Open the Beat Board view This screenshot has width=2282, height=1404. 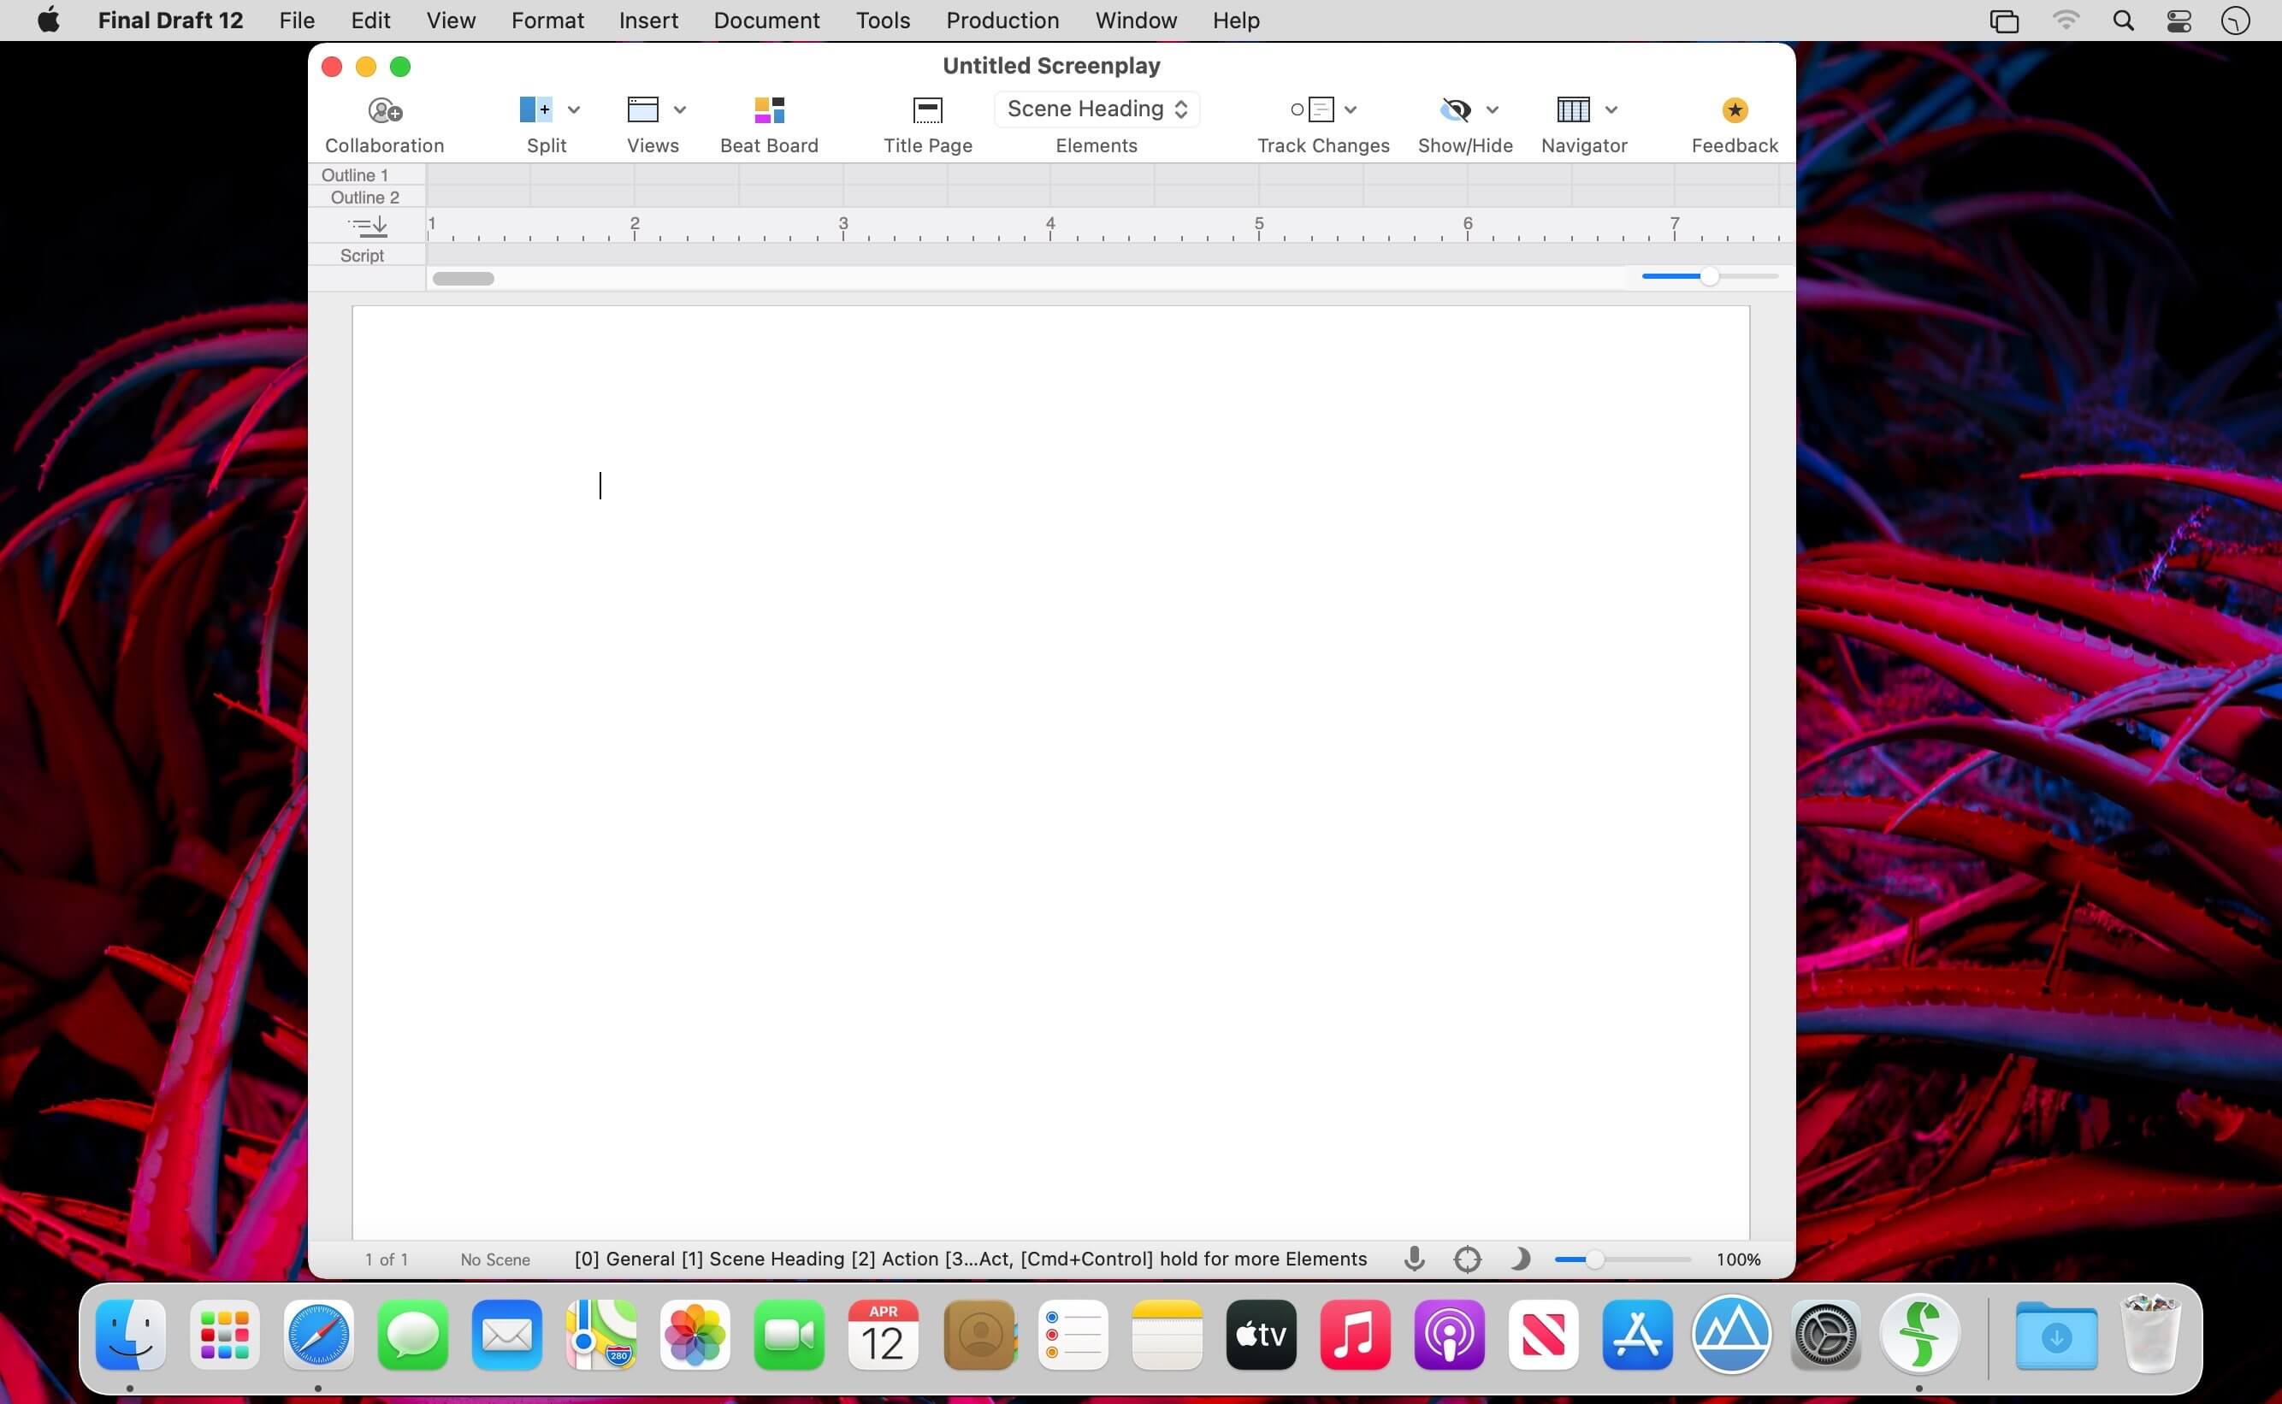(x=768, y=110)
